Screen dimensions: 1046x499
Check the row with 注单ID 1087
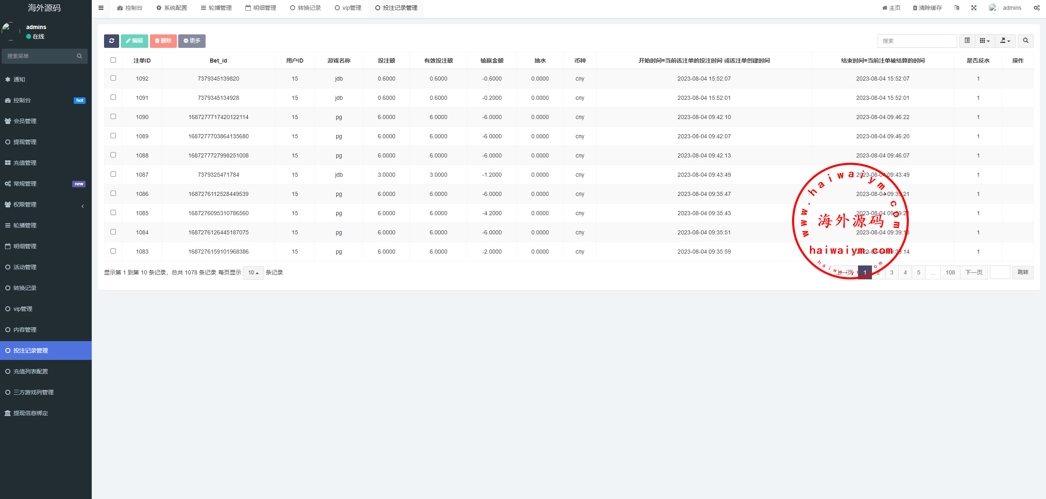(x=113, y=174)
